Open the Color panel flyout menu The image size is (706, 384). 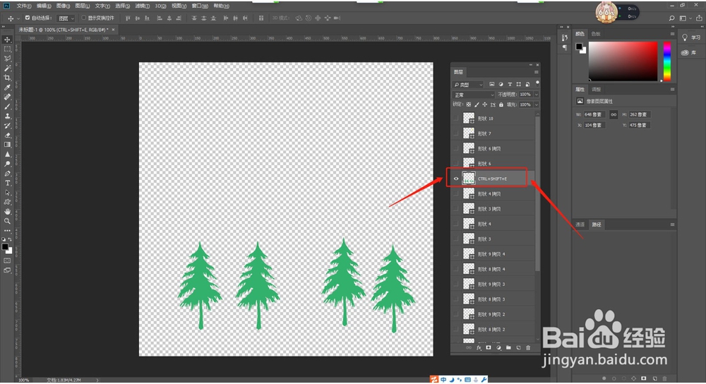tap(672, 34)
